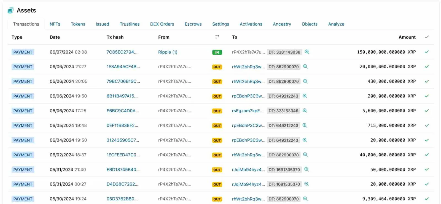The image size is (441, 204).
Task: Open the Ripple (1) sender link
Action: (x=168, y=52)
